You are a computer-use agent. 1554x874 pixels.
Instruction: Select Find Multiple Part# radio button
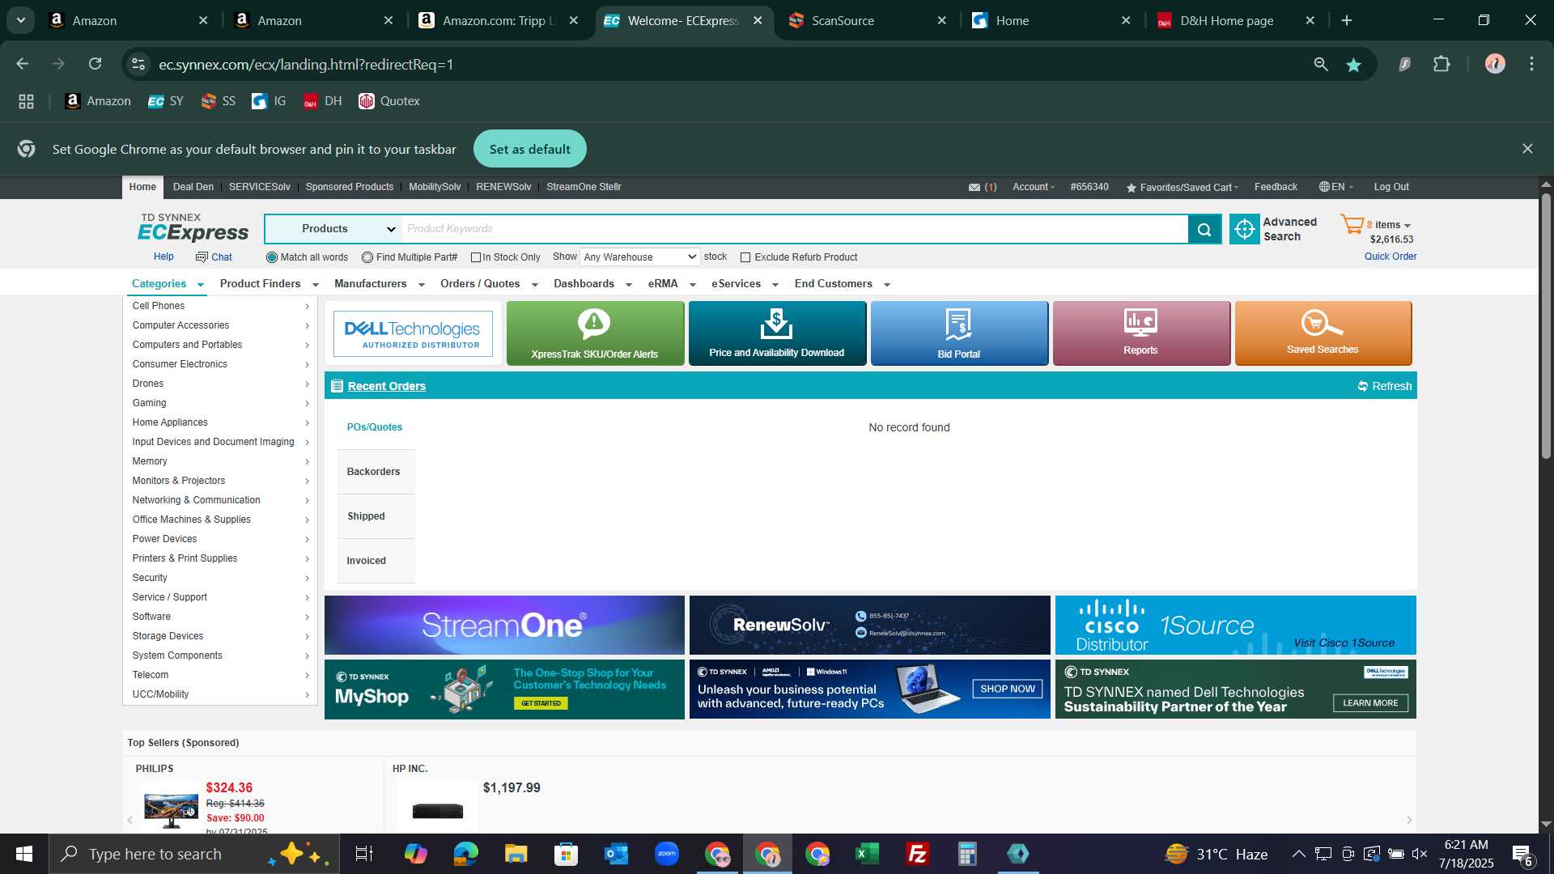367,257
